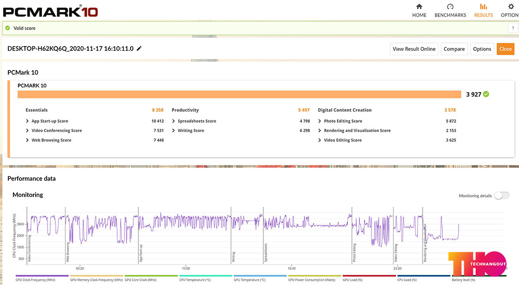Select GPU Core Clock legend item
519x285 pixels.
pos(151,279)
